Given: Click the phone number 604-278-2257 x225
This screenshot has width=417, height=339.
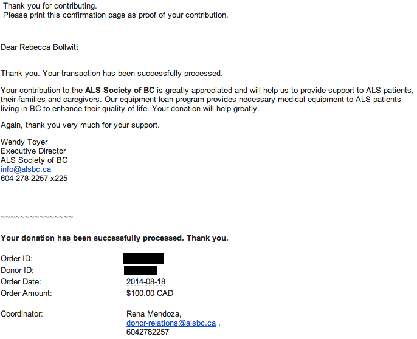Looking at the screenshot, I should click(x=34, y=179).
